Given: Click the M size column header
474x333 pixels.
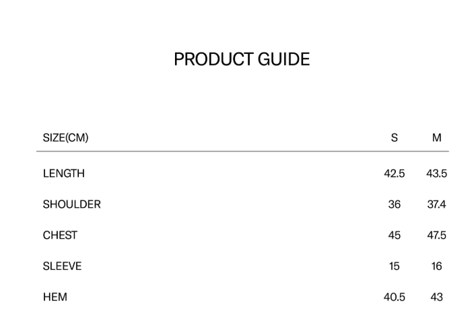Looking at the screenshot, I should click(x=436, y=138).
